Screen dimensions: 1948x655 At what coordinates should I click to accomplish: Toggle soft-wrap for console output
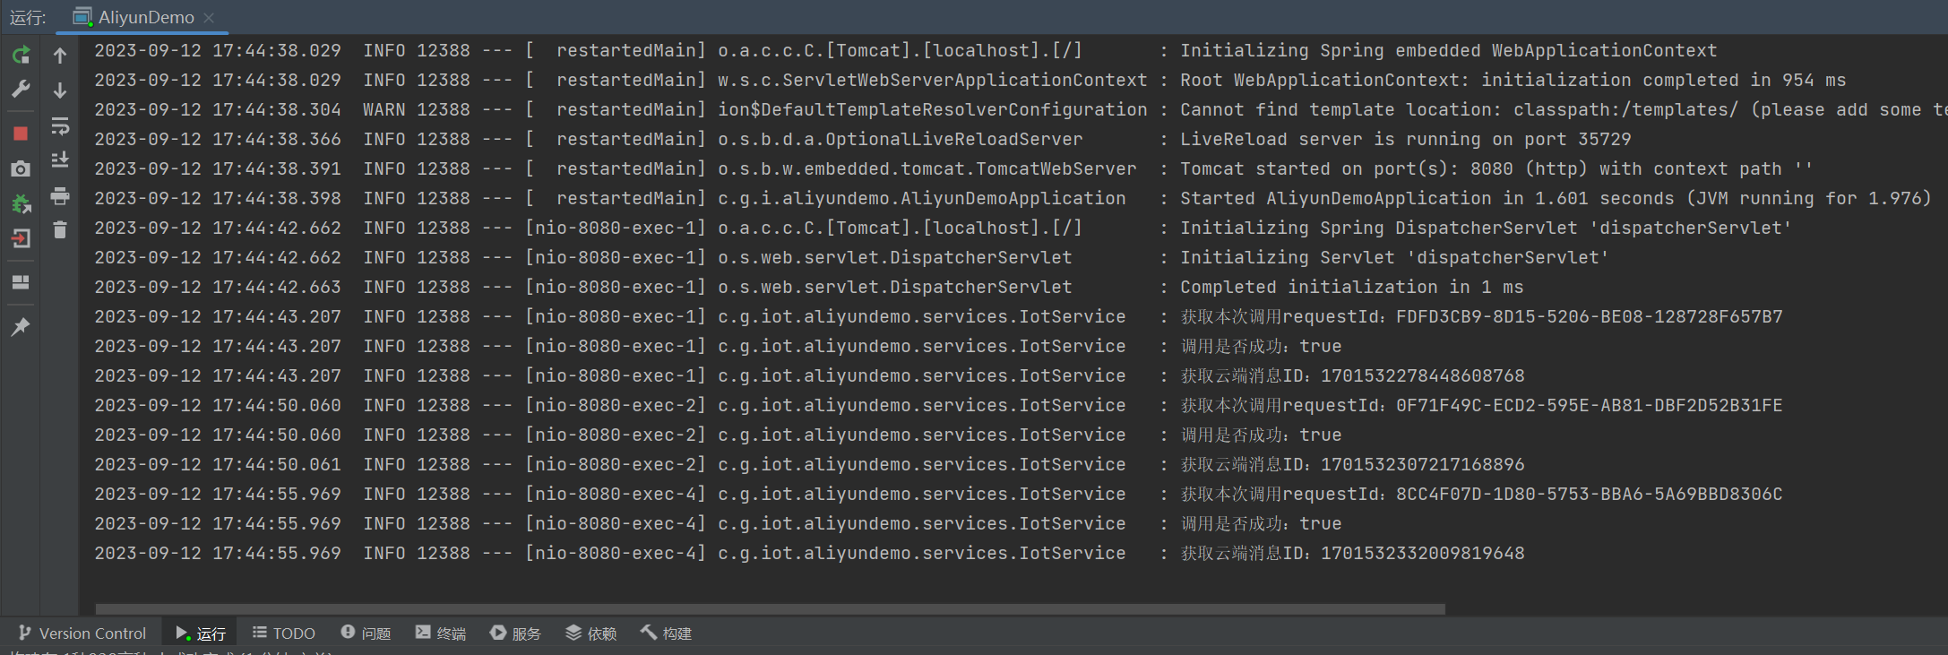pyautogui.click(x=60, y=125)
